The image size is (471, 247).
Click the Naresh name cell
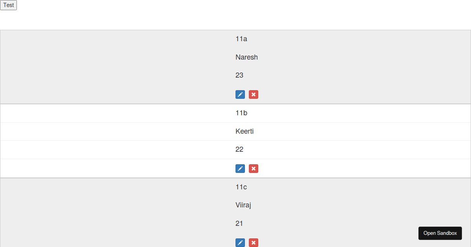[246, 57]
